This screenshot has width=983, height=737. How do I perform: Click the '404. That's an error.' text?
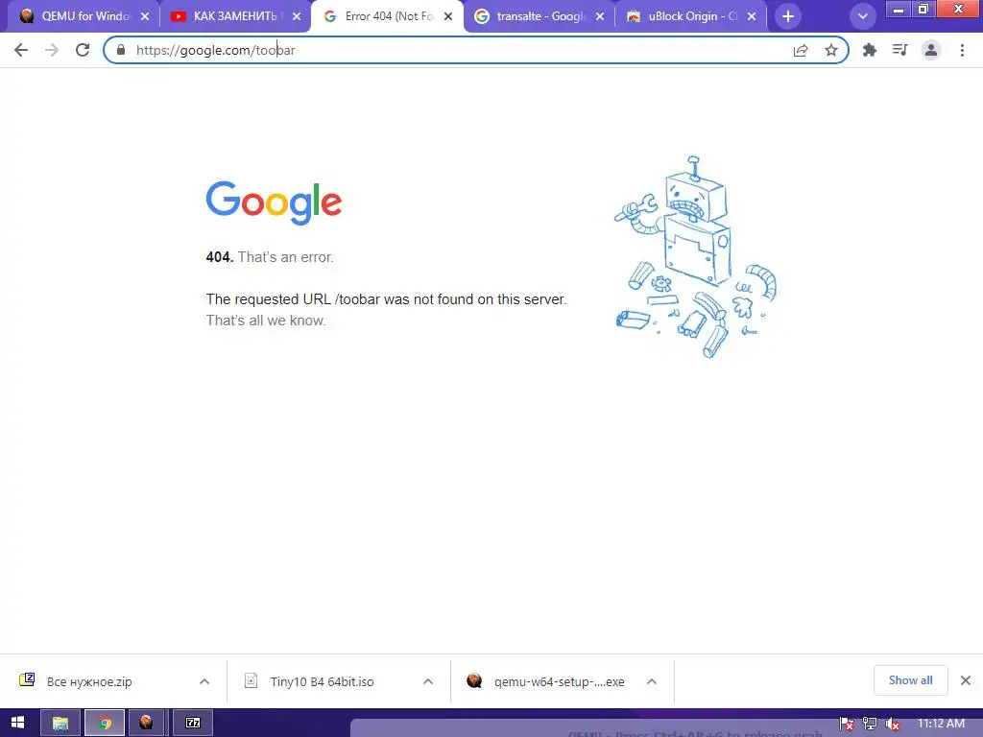click(x=270, y=257)
